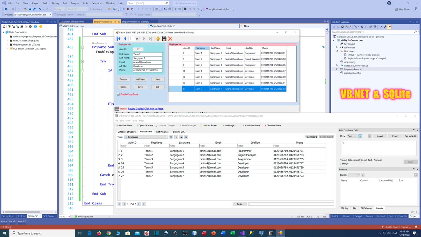Click Undo icon in Visual Studio toolbar
Screen dimensions: 421x237
coord(40,9)
